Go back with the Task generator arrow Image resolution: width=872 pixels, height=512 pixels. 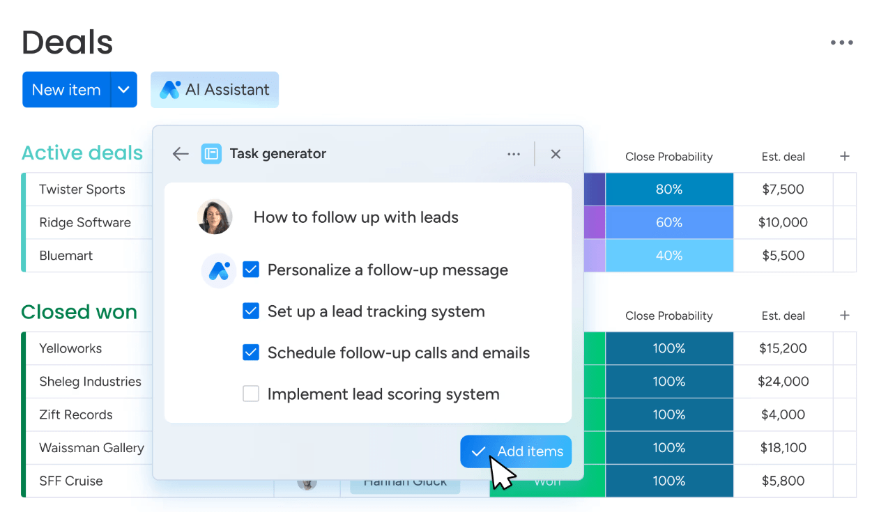tap(181, 154)
